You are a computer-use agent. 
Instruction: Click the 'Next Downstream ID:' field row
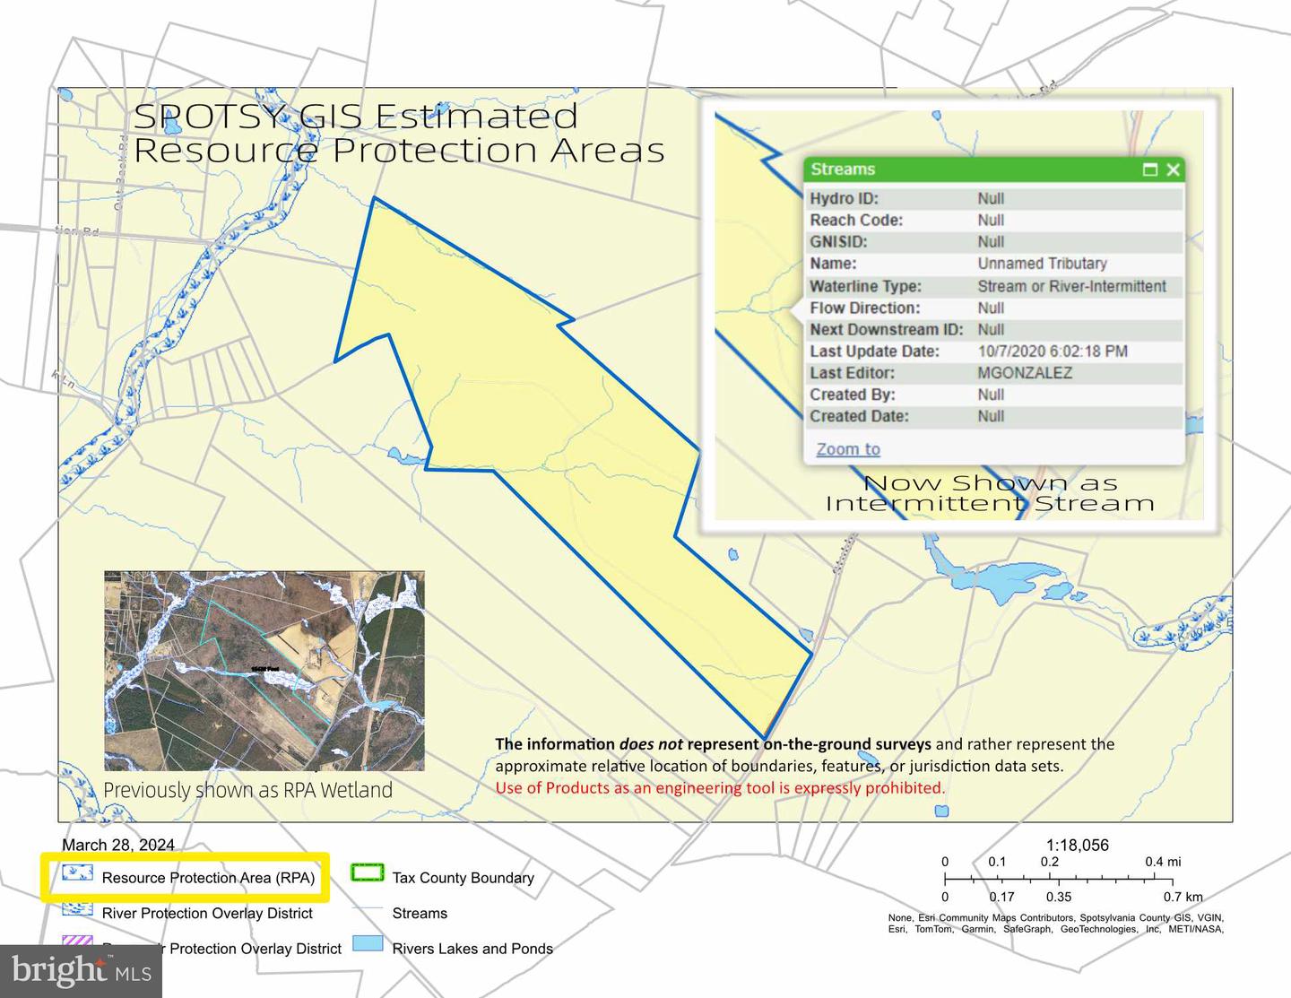point(994,329)
